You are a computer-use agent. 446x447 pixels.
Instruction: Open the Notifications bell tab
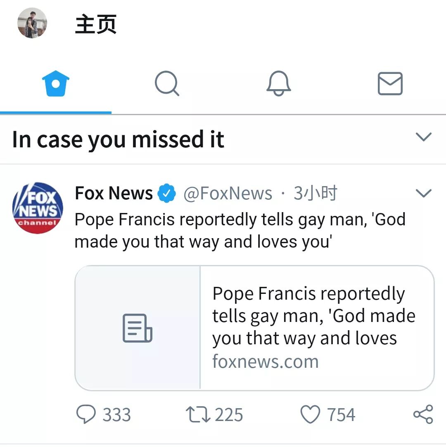[x=279, y=84]
